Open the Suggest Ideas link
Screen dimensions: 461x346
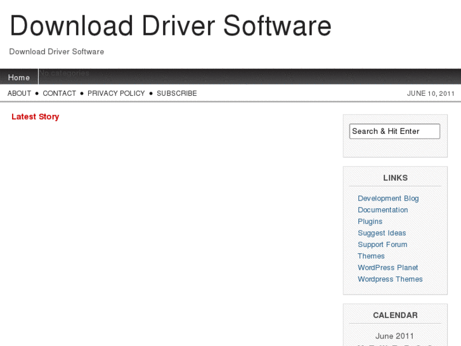pyautogui.click(x=382, y=233)
